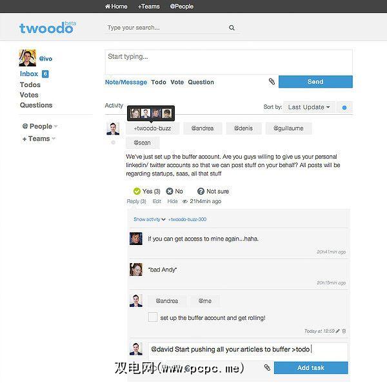Click the pencil edit icon on the todo

pos(337,331)
